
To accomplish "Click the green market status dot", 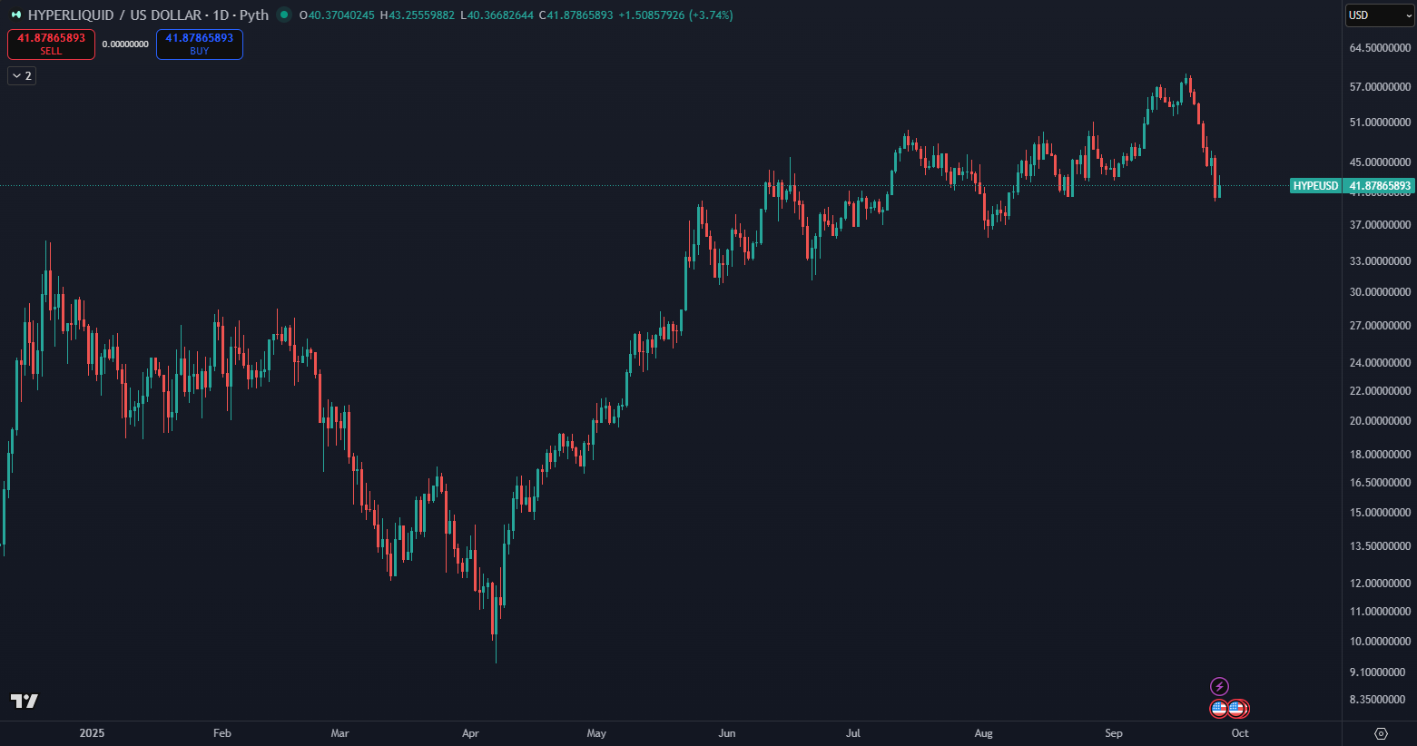I will [x=284, y=15].
